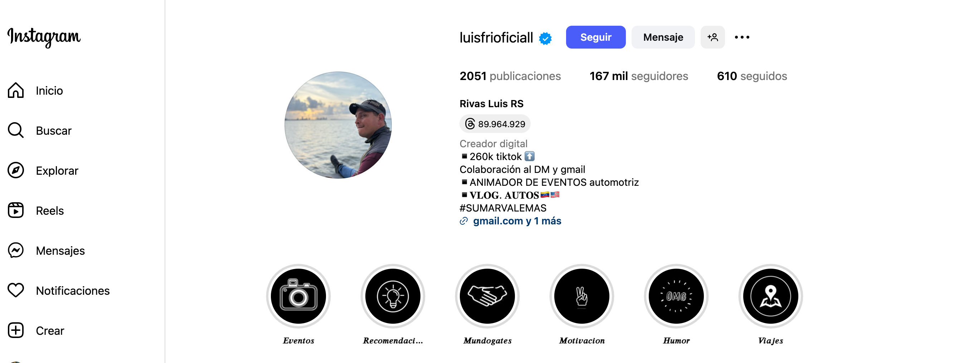Open the three-dot options menu
This screenshot has width=964, height=363.
point(742,37)
